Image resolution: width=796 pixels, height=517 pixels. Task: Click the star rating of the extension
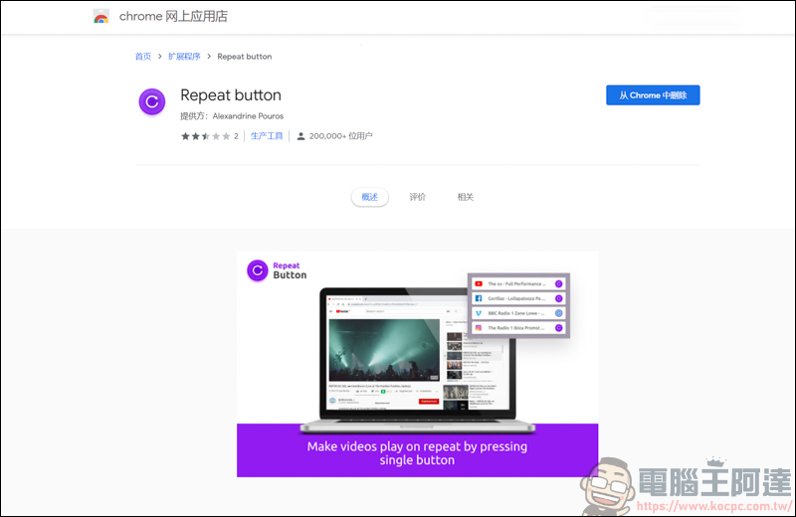point(205,136)
